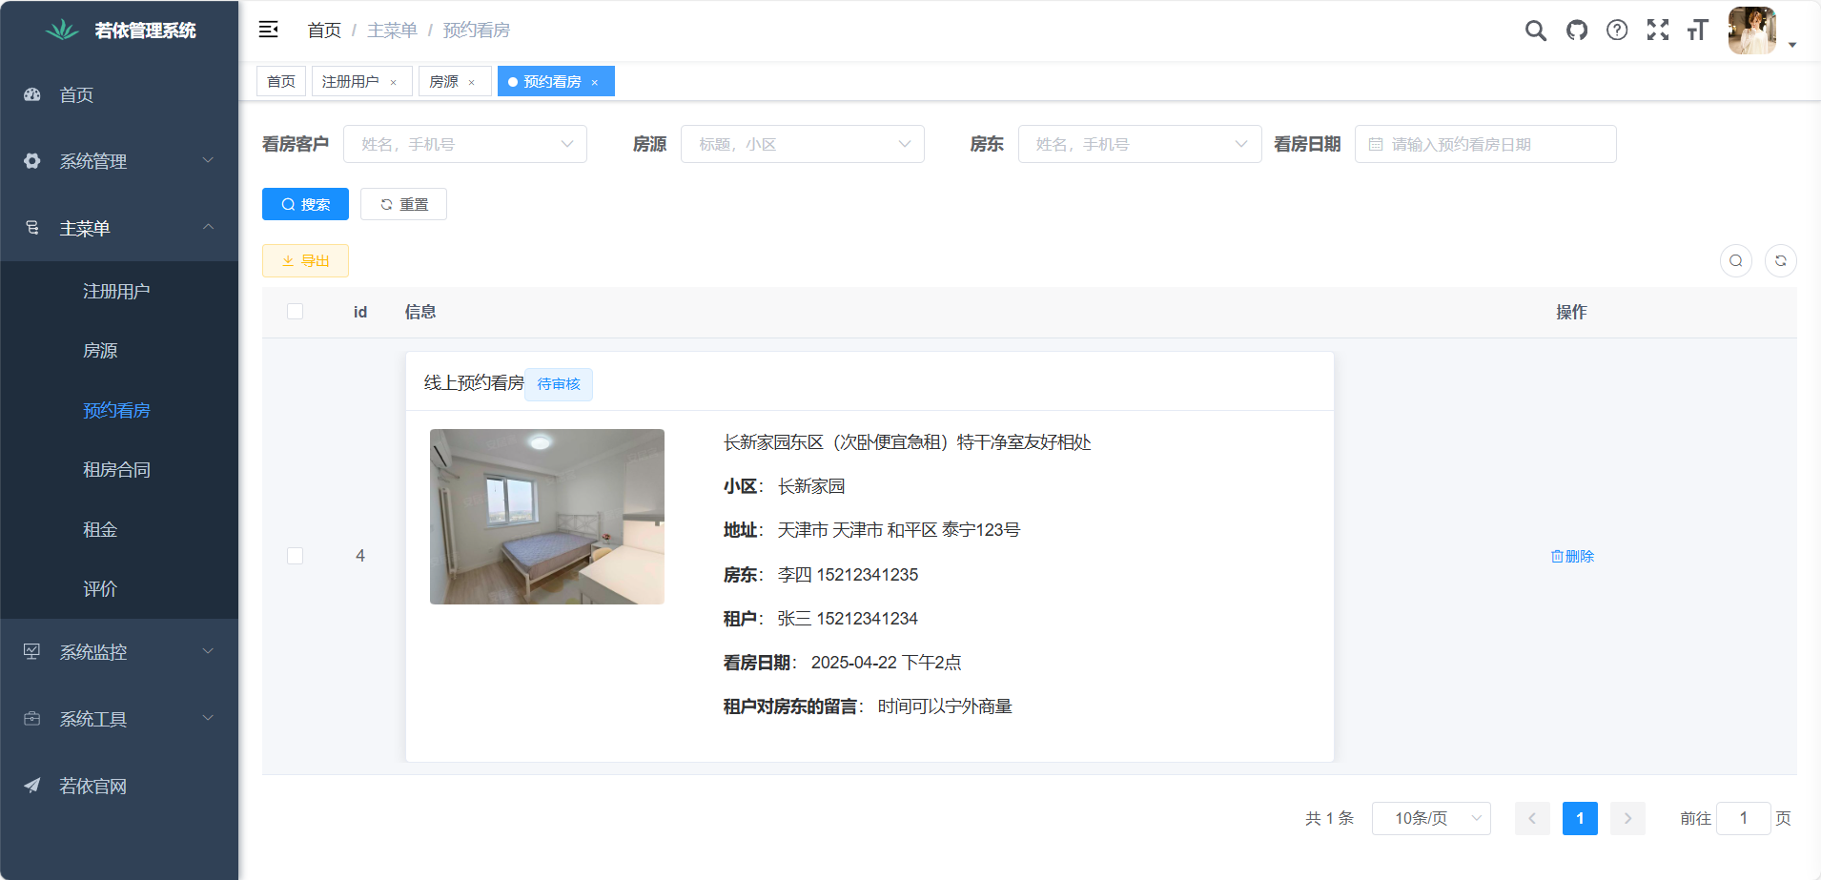The width and height of the screenshot is (1821, 880).
Task: Open the font size setting icon
Action: pos(1697,31)
